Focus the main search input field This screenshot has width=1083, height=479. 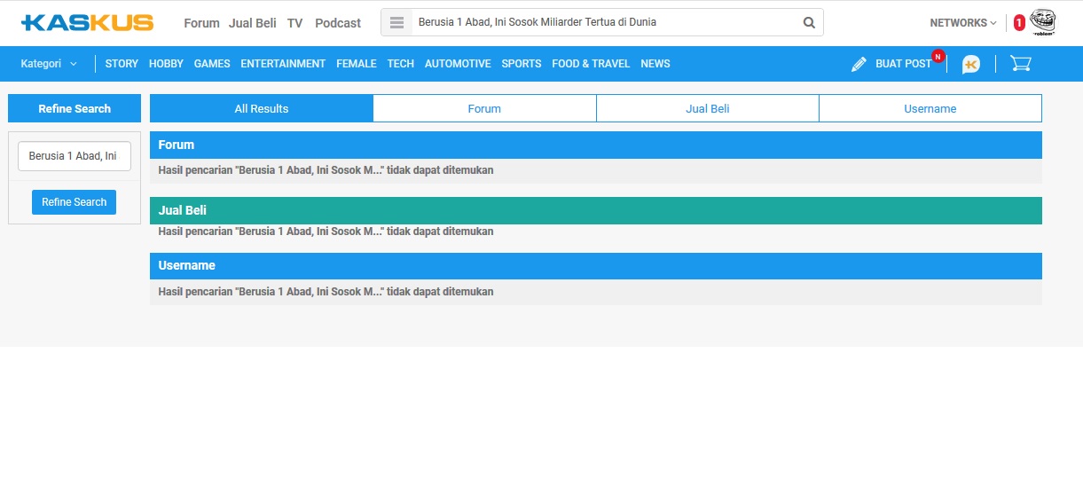(x=606, y=22)
